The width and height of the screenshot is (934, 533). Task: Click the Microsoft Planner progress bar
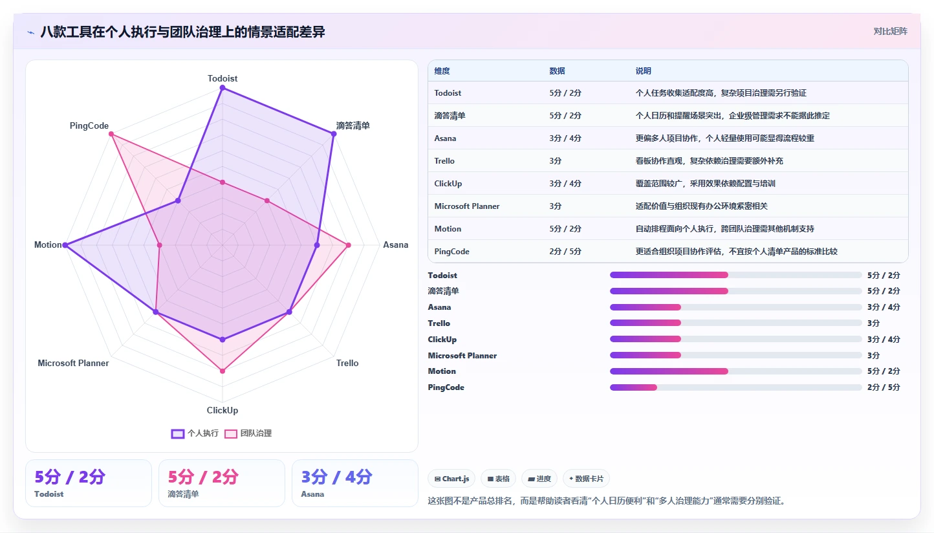point(736,355)
